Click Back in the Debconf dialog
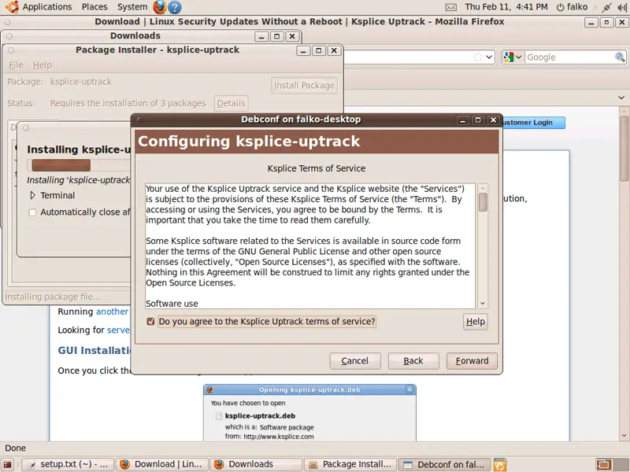This screenshot has width=630, height=472. pyautogui.click(x=413, y=361)
